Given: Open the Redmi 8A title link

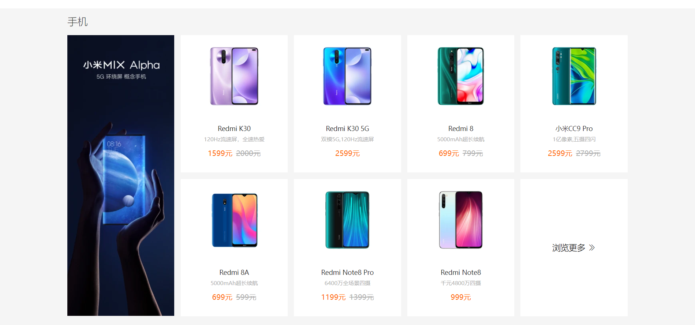Looking at the screenshot, I should tap(234, 272).
